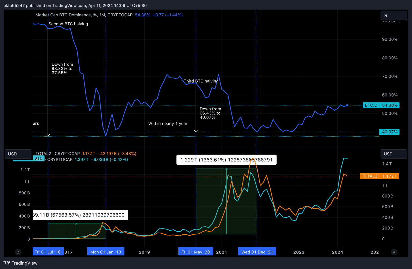
Task: Click the teal BTC symbol badge in legend
Action: click(39, 158)
